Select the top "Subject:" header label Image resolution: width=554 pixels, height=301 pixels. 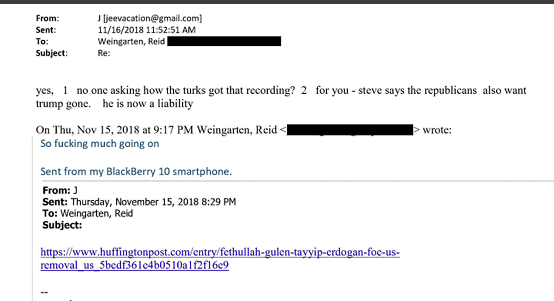52,53
